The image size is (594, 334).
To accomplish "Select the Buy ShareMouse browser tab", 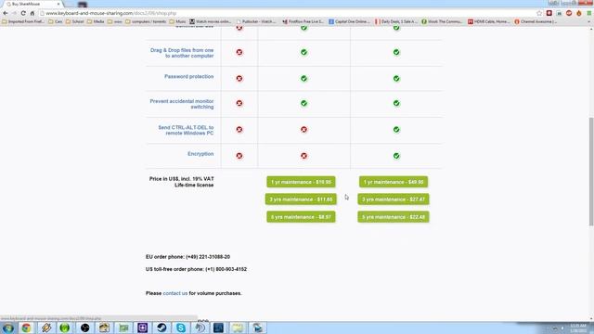I will pyautogui.click(x=32, y=4).
